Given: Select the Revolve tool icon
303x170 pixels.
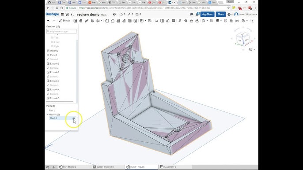Looking at the screenshot, I should tap(81, 21).
